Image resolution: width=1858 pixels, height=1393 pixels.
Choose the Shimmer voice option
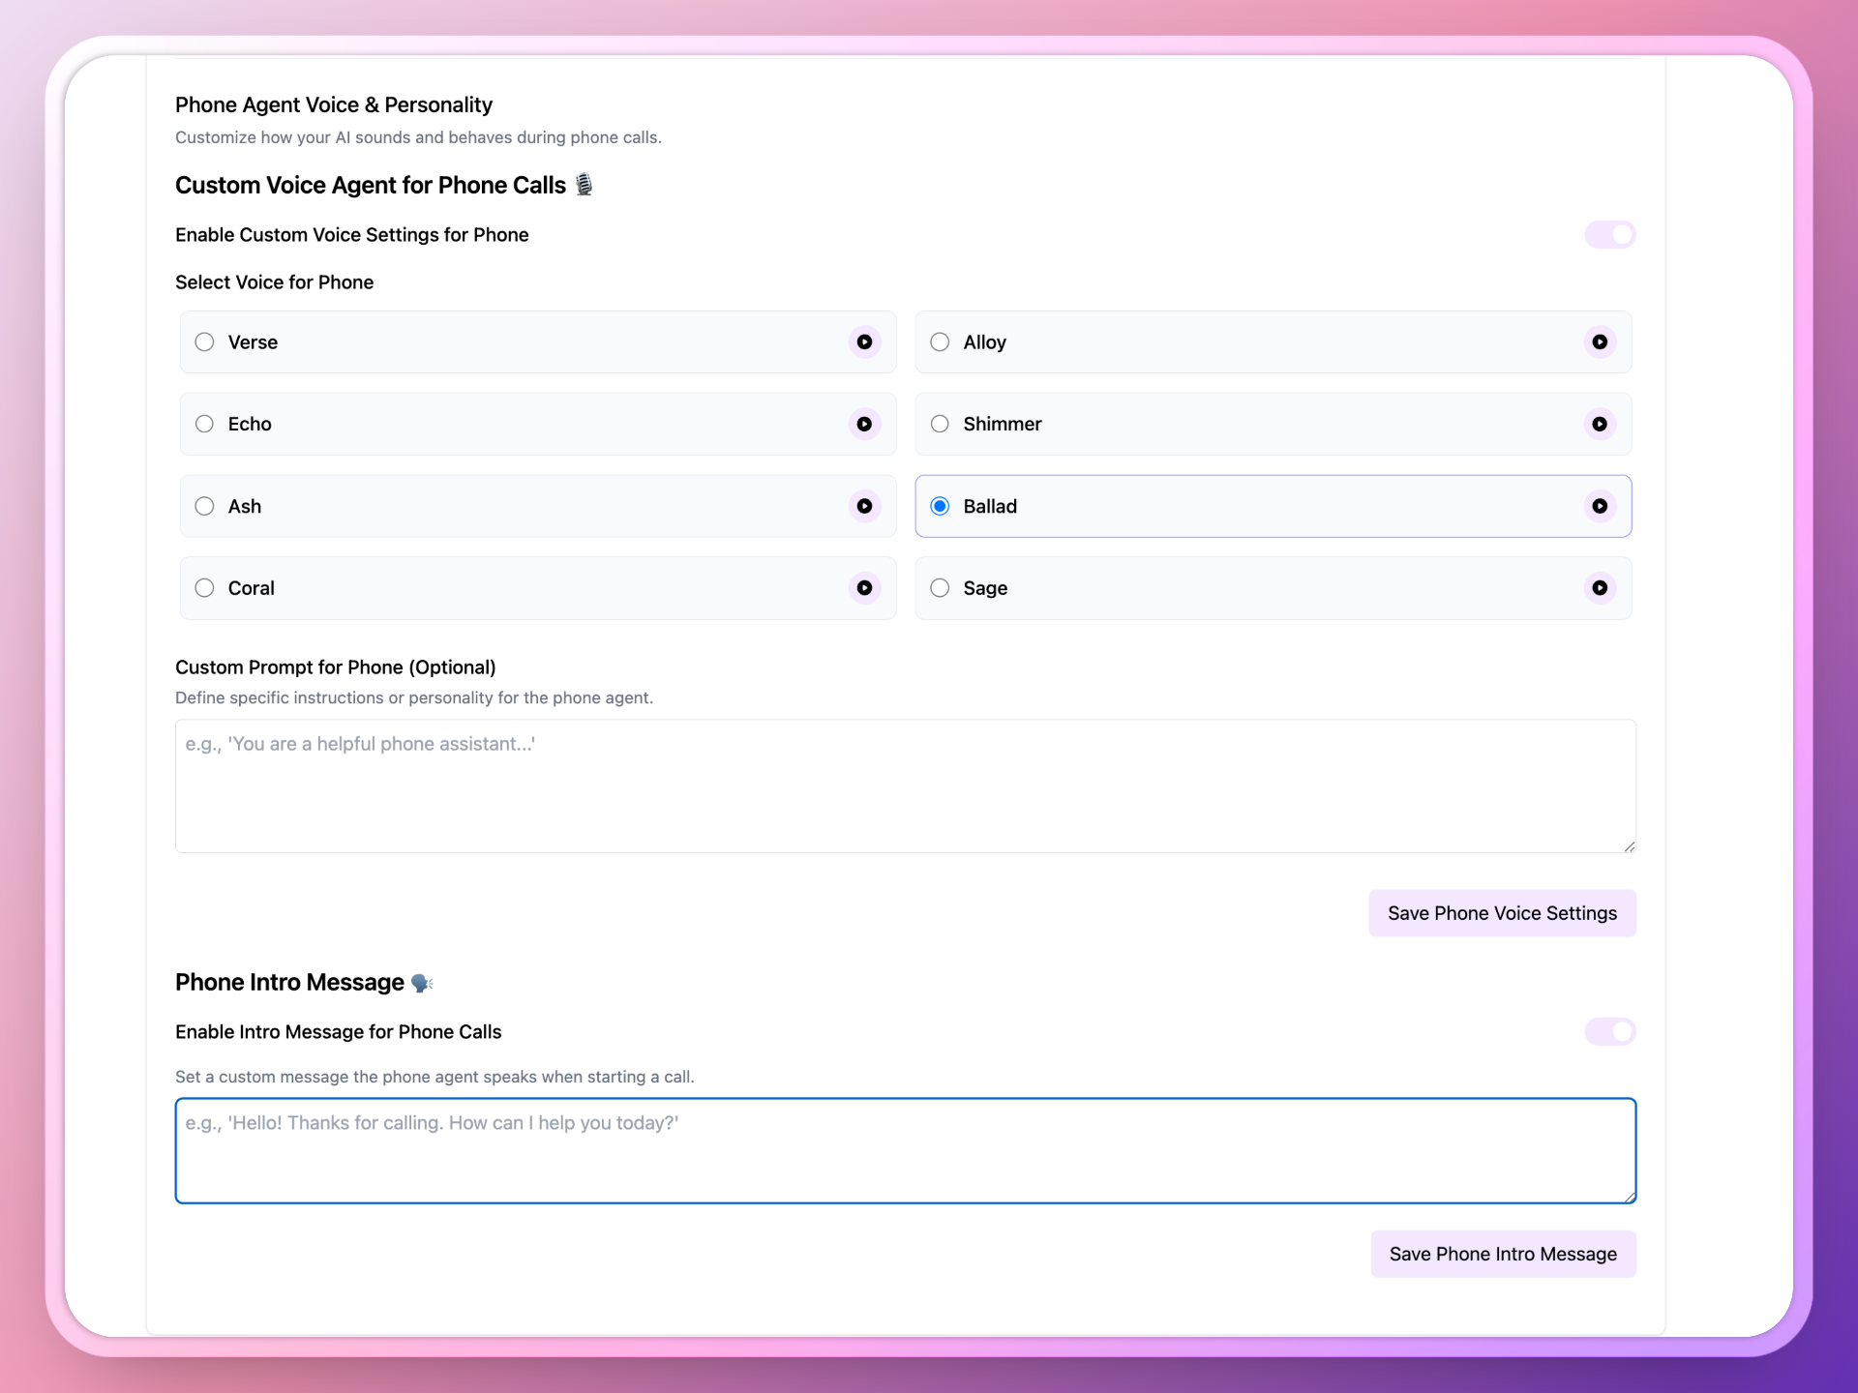(x=940, y=424)
